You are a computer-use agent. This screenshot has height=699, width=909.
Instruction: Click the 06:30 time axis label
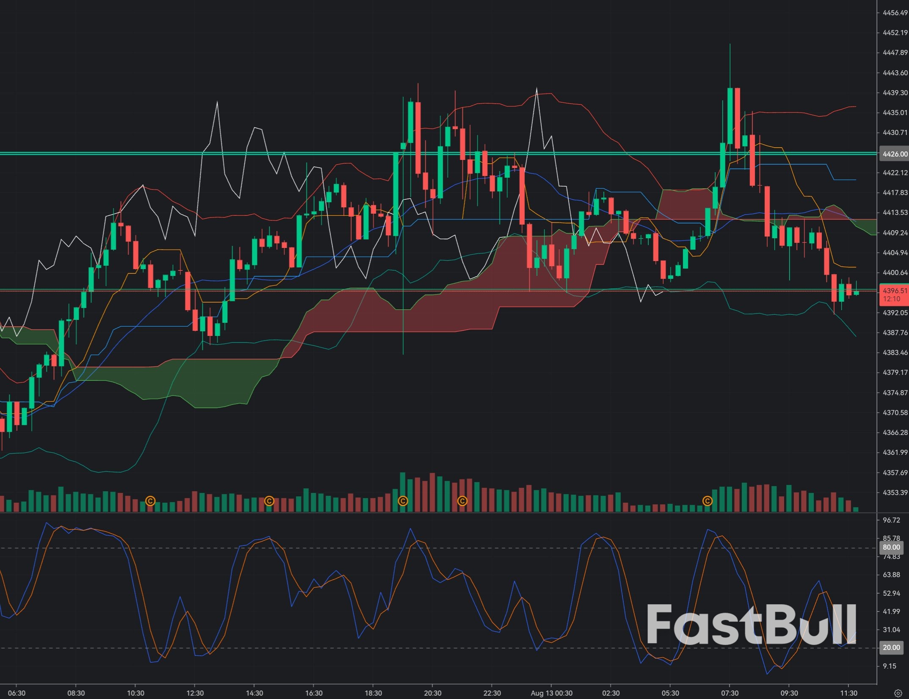(x=17, y=693)
